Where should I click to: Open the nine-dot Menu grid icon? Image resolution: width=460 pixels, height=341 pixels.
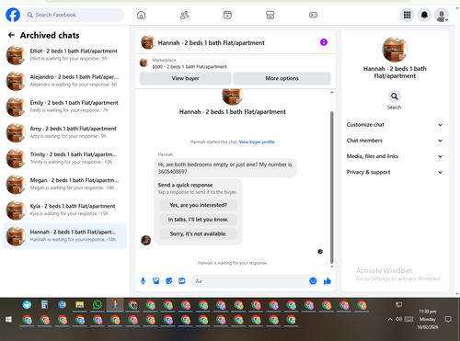(407, 15)
